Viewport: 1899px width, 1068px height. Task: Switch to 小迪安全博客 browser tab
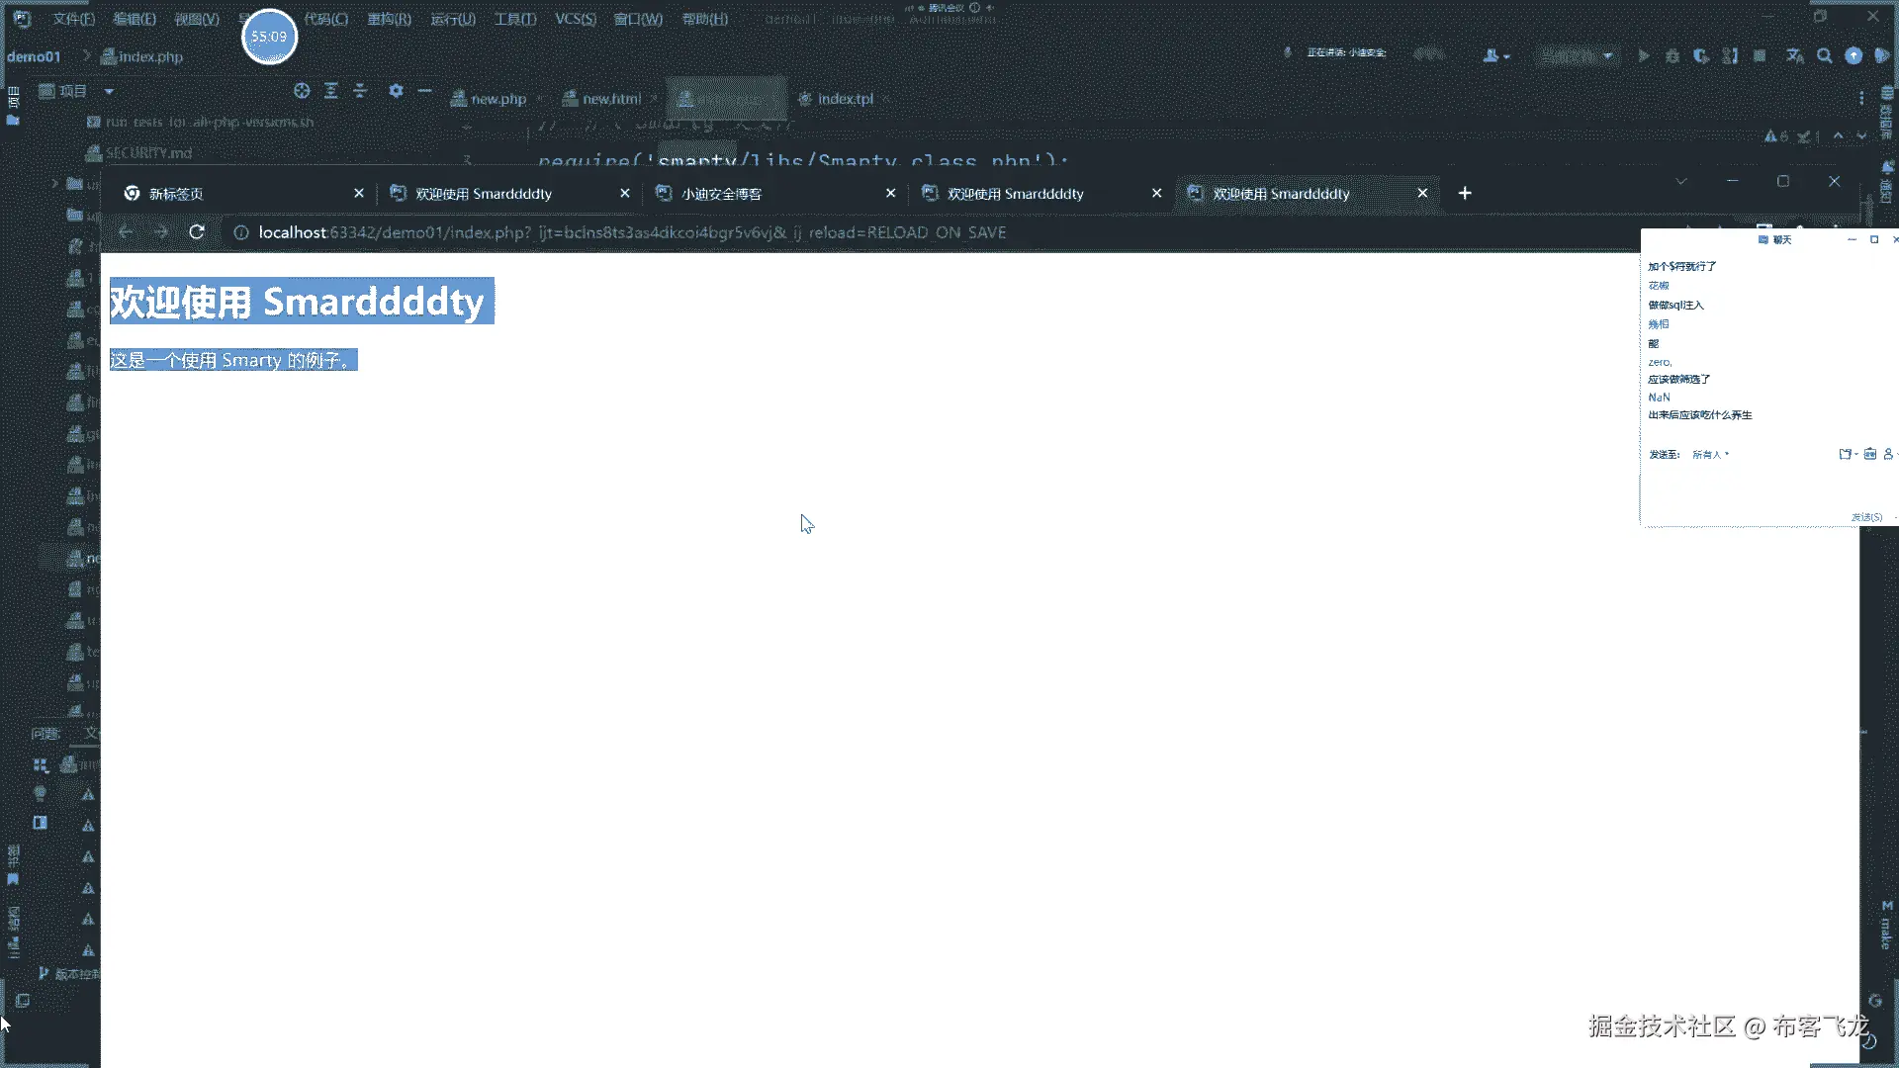click(721, 194)
